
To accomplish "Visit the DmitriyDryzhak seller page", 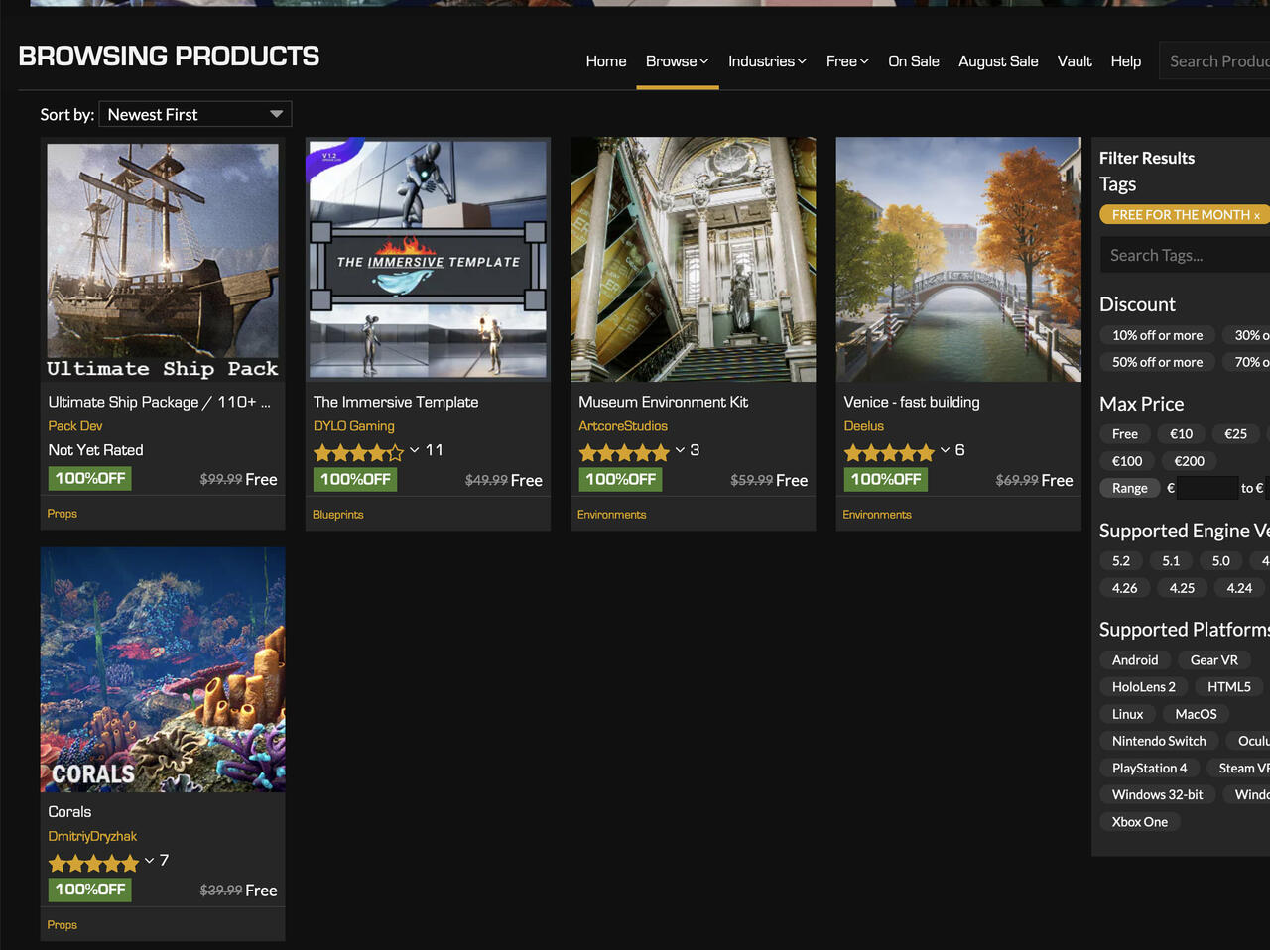I will 92,836.
